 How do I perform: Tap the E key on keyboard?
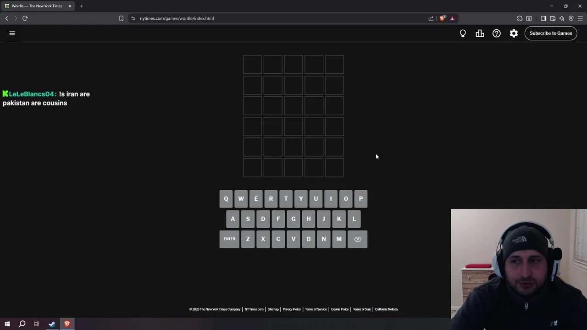click(x=256, y=199)
